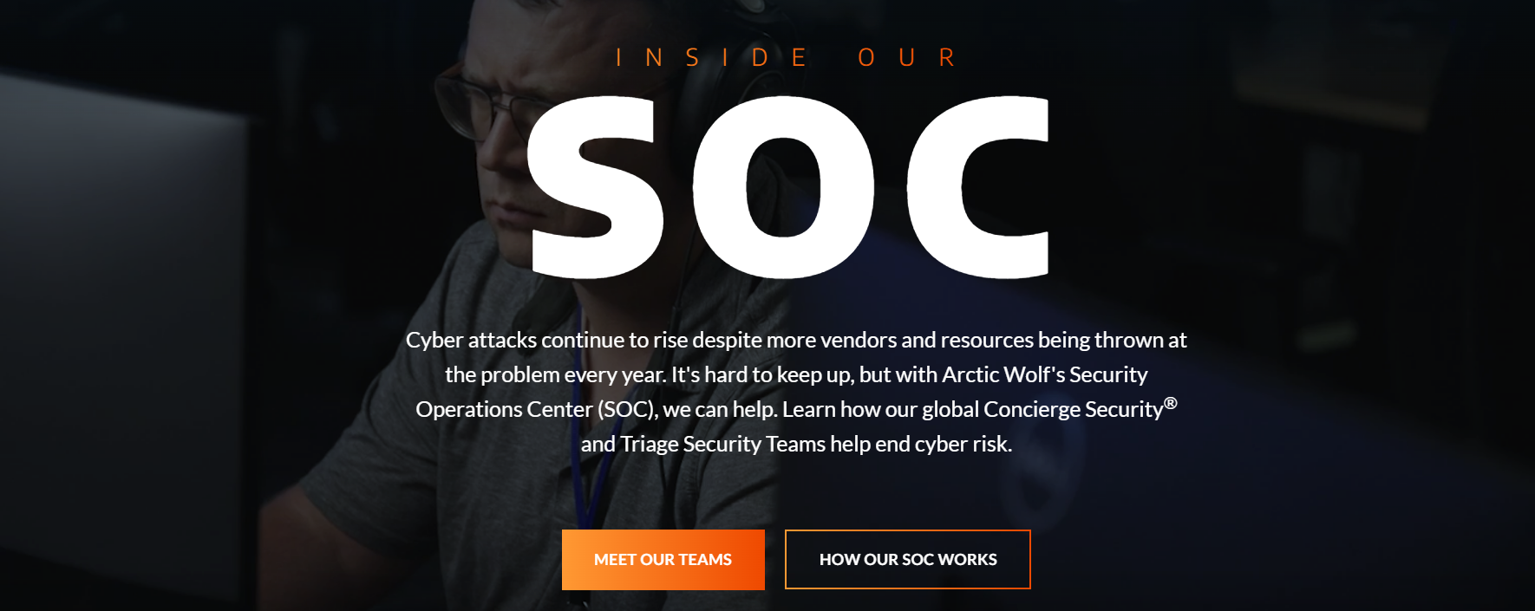This screenshot has height=611, width=1535.
Task: Click the phrase It's hard to keep up
Action: coord(761,374)
